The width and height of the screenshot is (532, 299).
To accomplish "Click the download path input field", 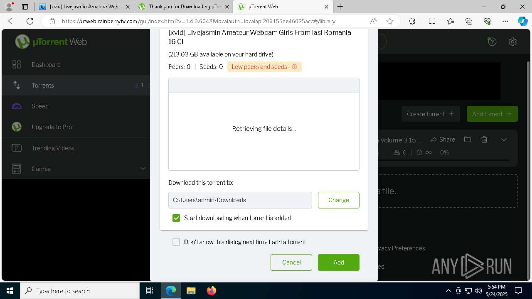I will pos(240,200).
